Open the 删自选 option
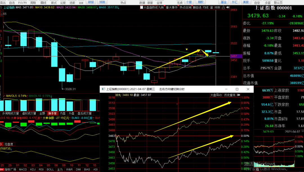The image size is (304, 172). tap(197, 8)
